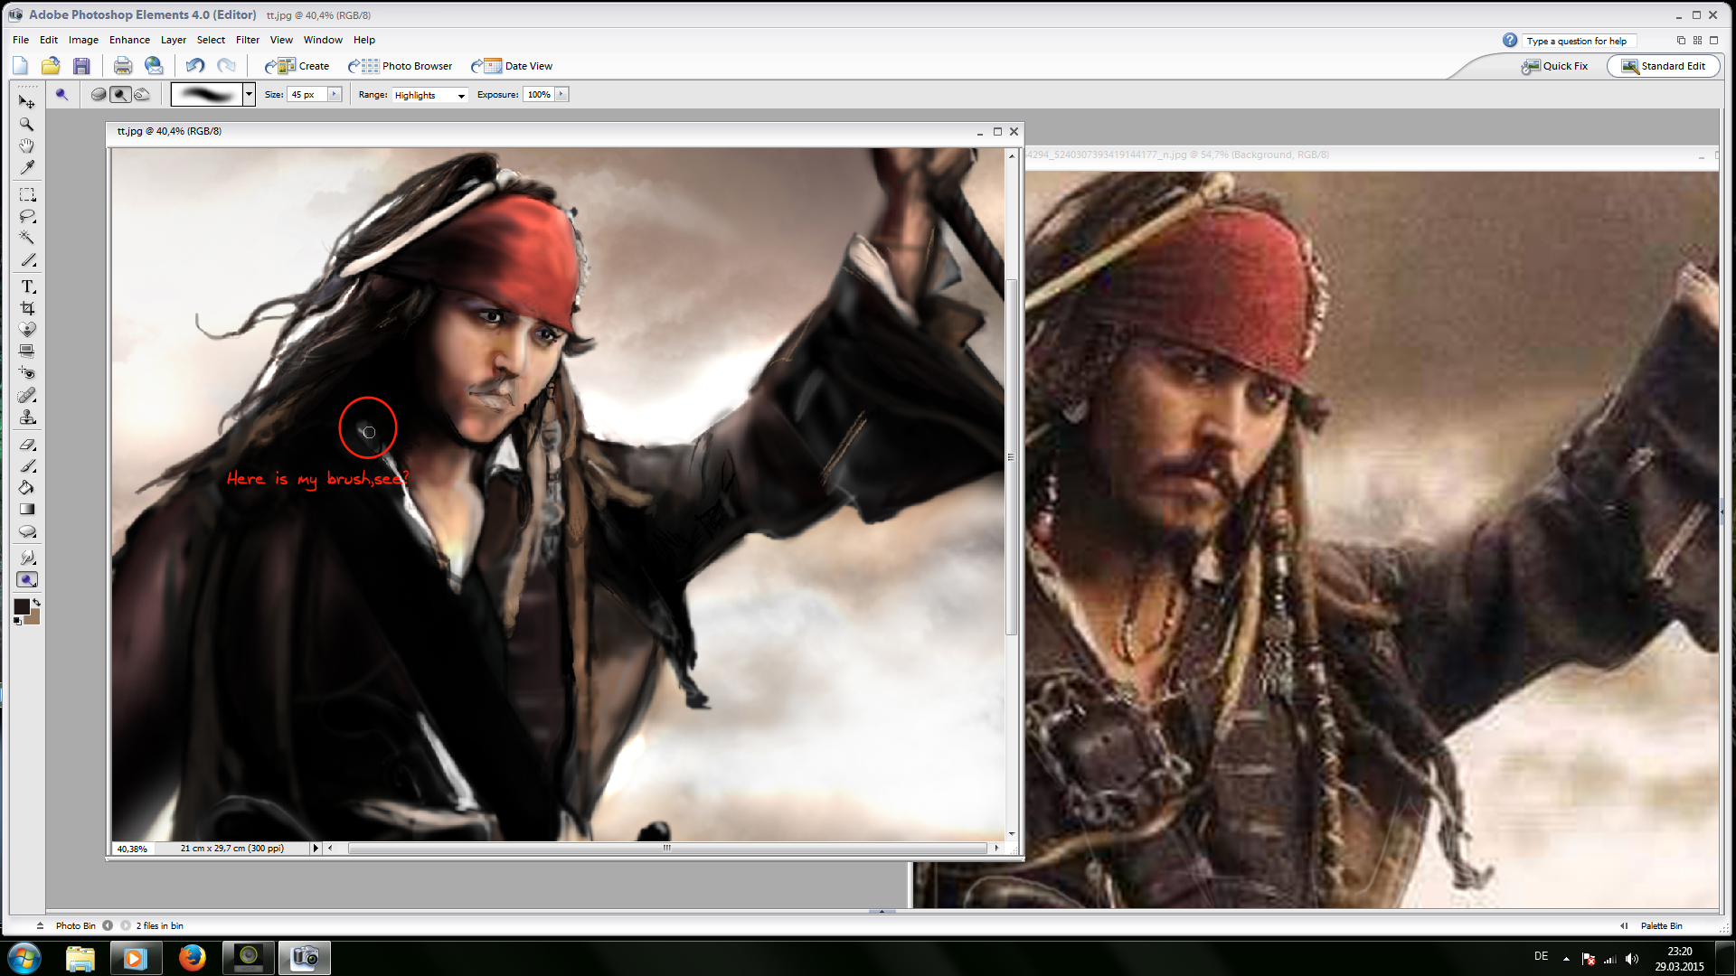
Task: Select the Clone Stamp tool
Action: tap(27, 417)
